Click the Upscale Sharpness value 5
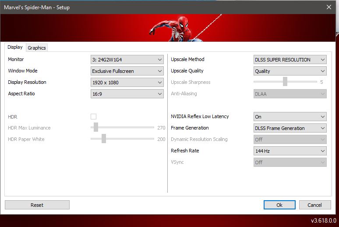 coord(322,82)
